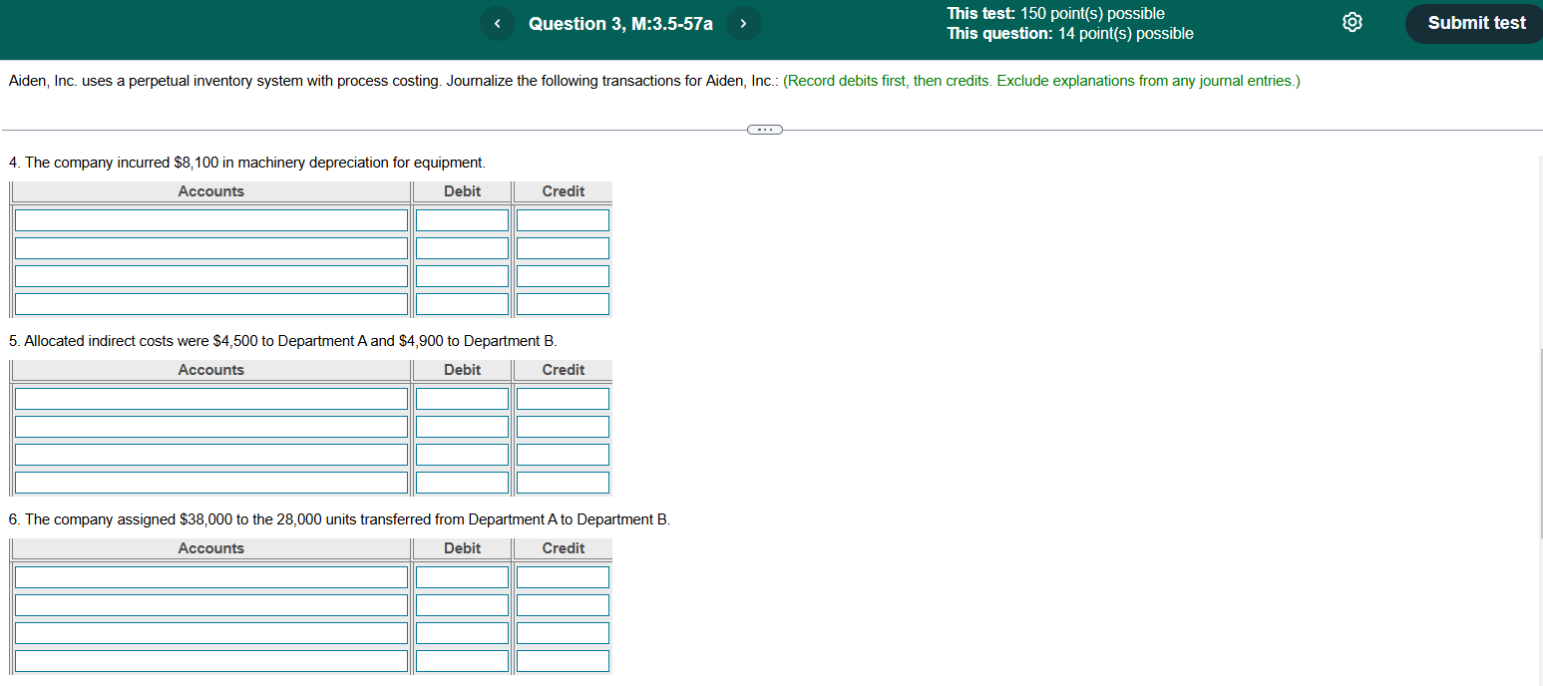Click second debit field in transaction 5
This screenshot has height=686, width=1543.
coord(462,427)
